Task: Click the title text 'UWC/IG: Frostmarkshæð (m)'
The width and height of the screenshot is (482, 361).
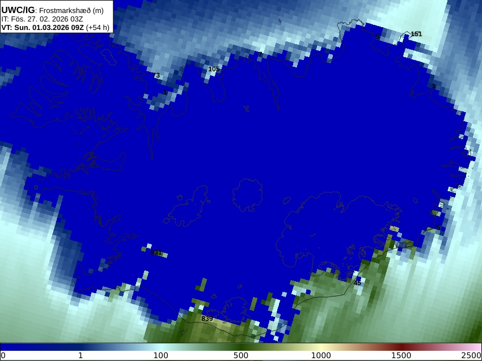Action: pos(52,10)
